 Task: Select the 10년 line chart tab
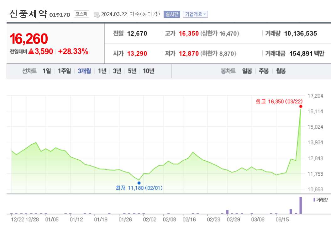click(x=148, y=71)
